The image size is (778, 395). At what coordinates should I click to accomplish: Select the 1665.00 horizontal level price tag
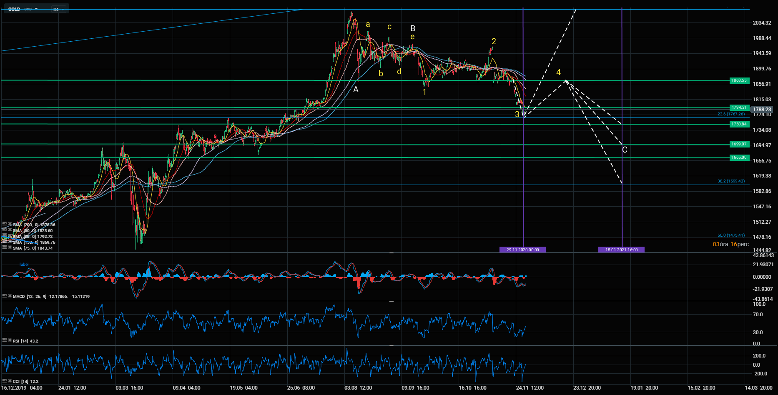739,157
